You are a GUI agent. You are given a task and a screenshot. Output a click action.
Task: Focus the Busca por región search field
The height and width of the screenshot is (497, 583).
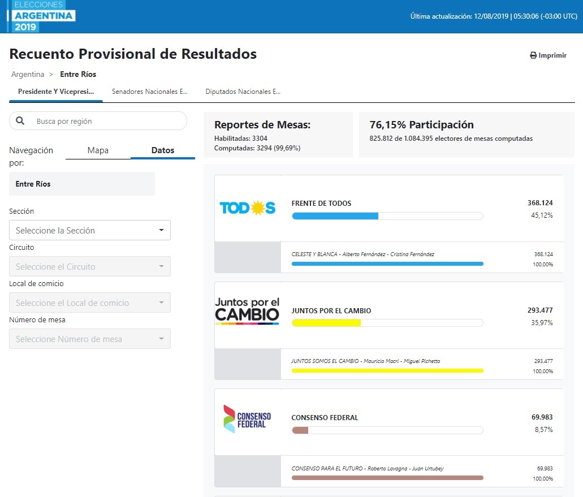click(98, 121)
